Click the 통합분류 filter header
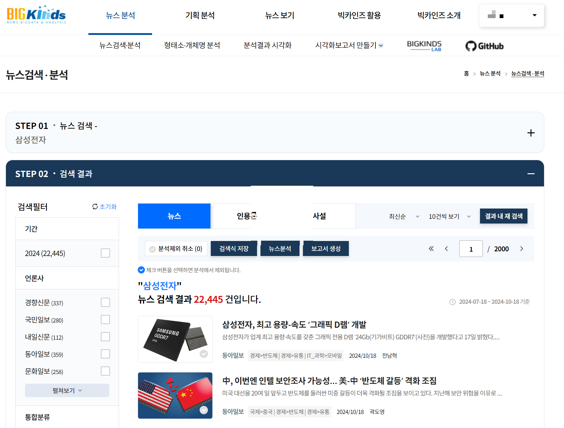Image resolution: width=564 pixels, height=428 pixels. (x=67, y=417)
